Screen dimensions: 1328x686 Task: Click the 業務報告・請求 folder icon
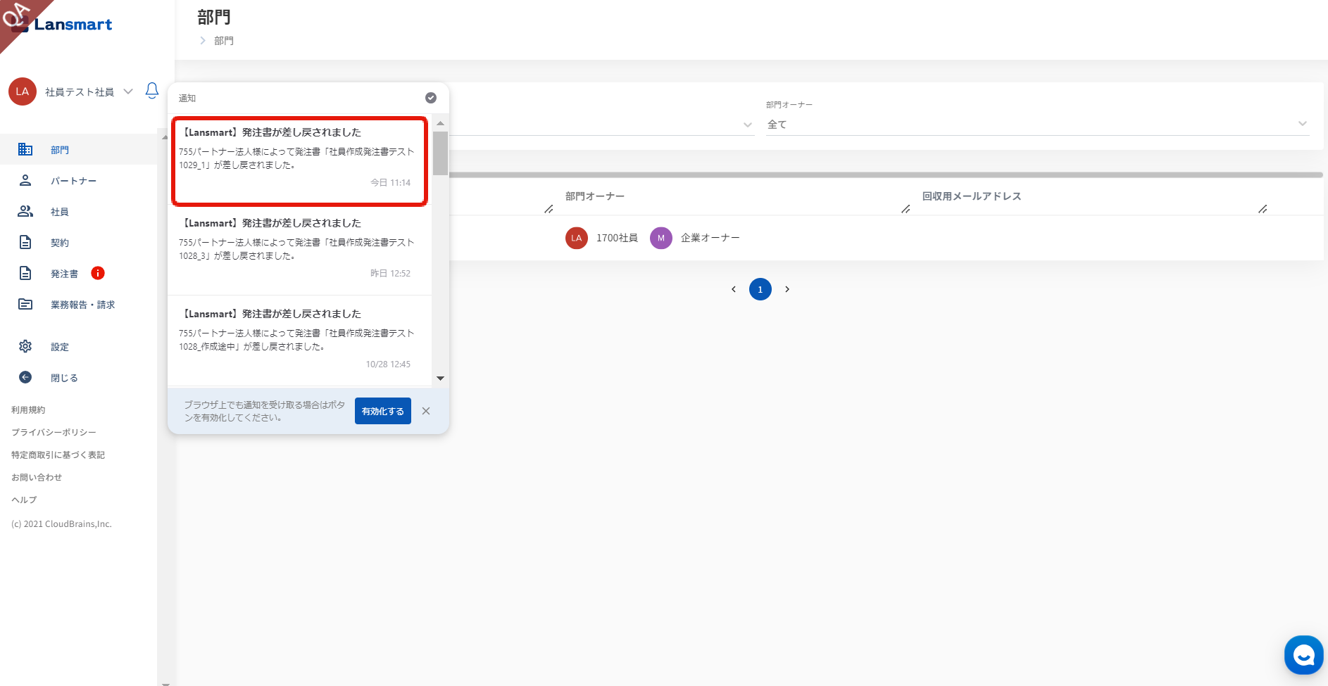pos(25,304)
